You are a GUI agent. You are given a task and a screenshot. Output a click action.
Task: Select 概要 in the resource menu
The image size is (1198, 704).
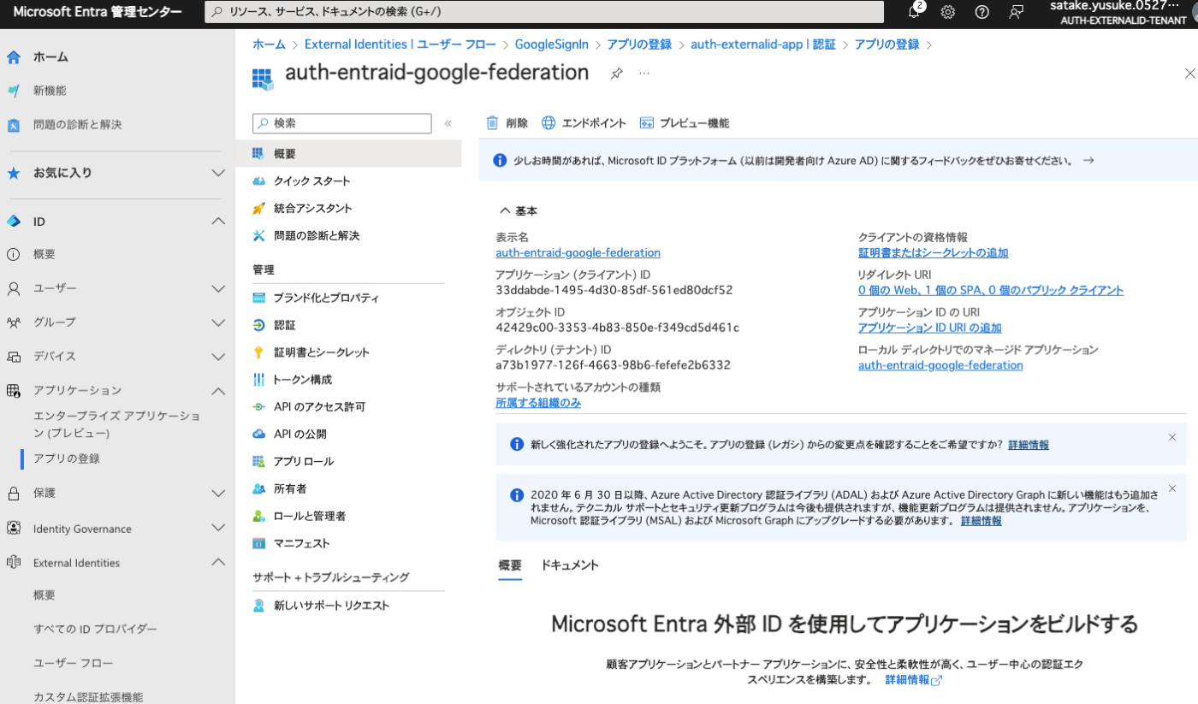(x=348, y=154)
